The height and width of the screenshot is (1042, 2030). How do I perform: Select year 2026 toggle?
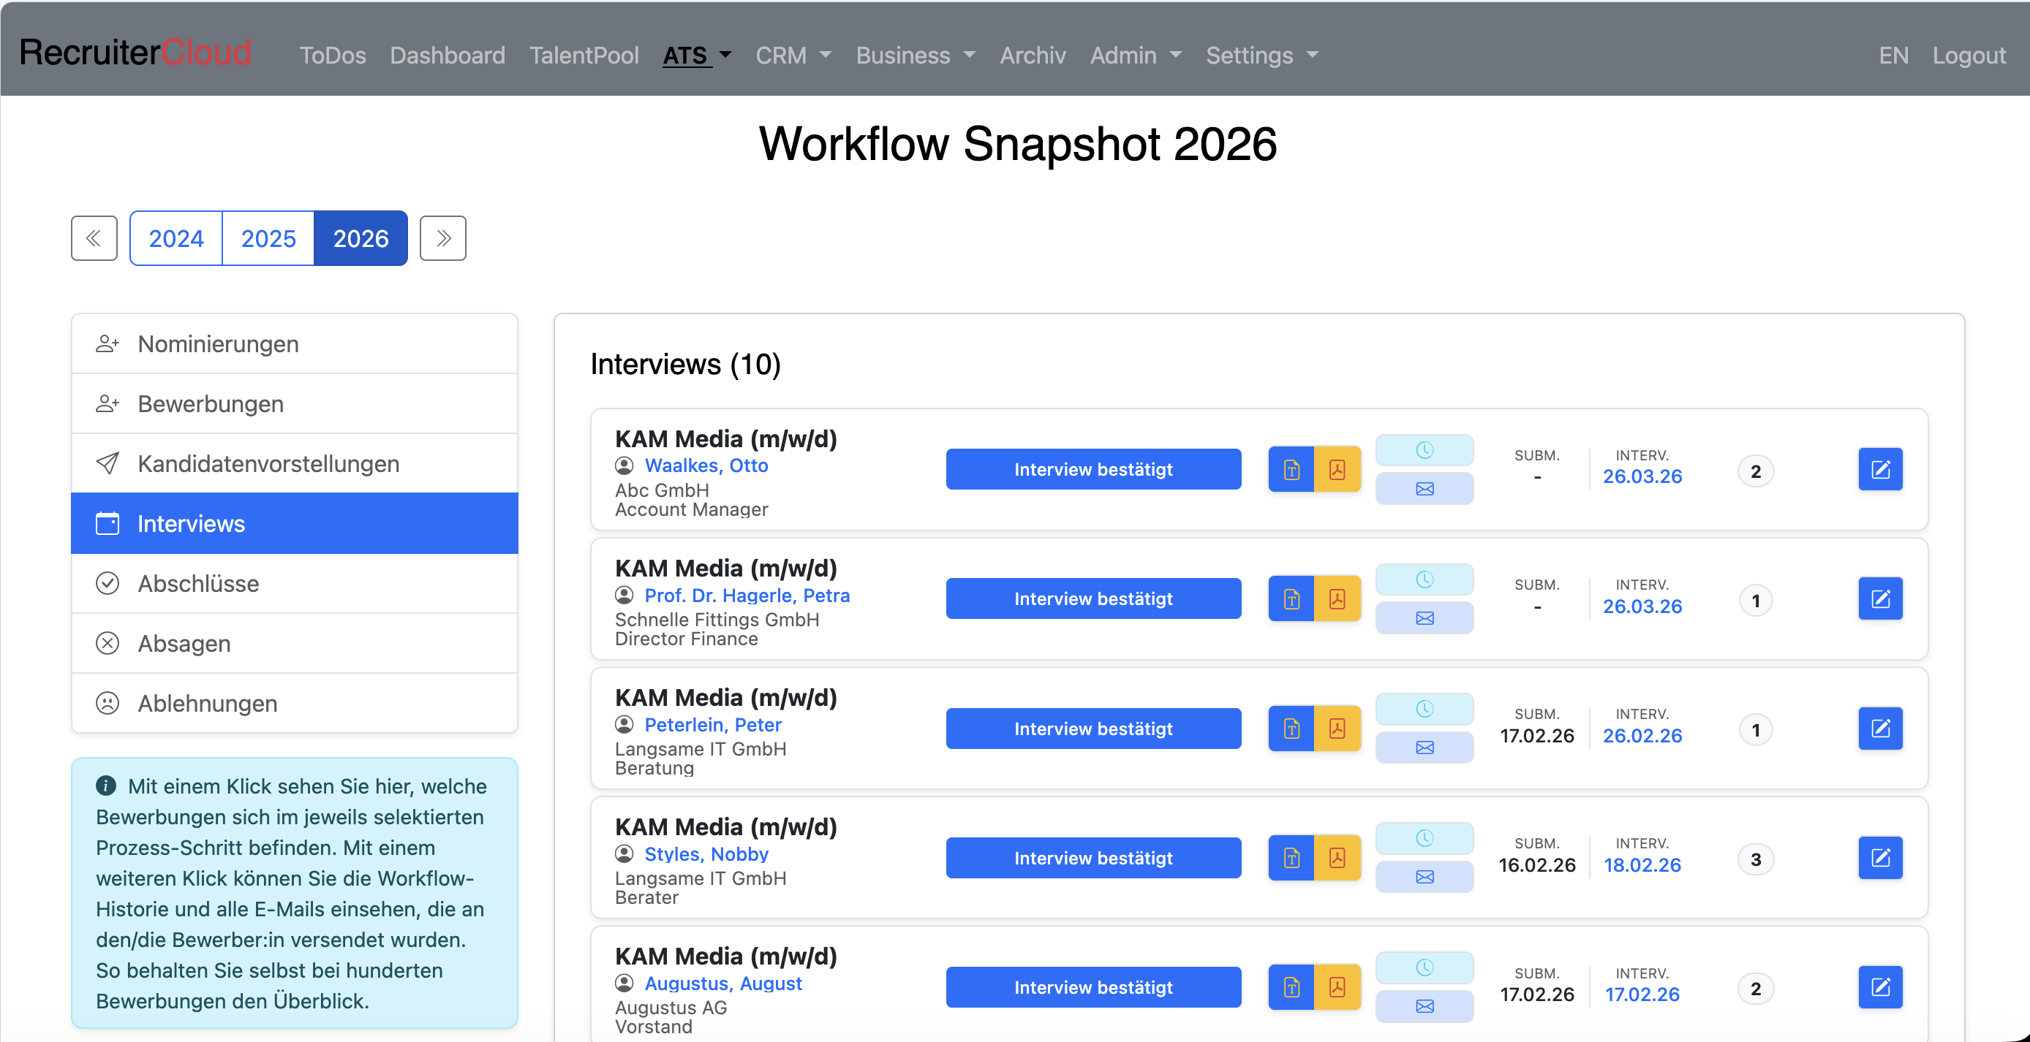360,238
